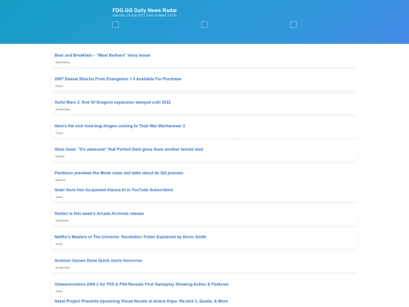The image size is (409, 307).
Task: Open the Sekai Project Anime Expo headline
Action: click(x=141, y=301)
